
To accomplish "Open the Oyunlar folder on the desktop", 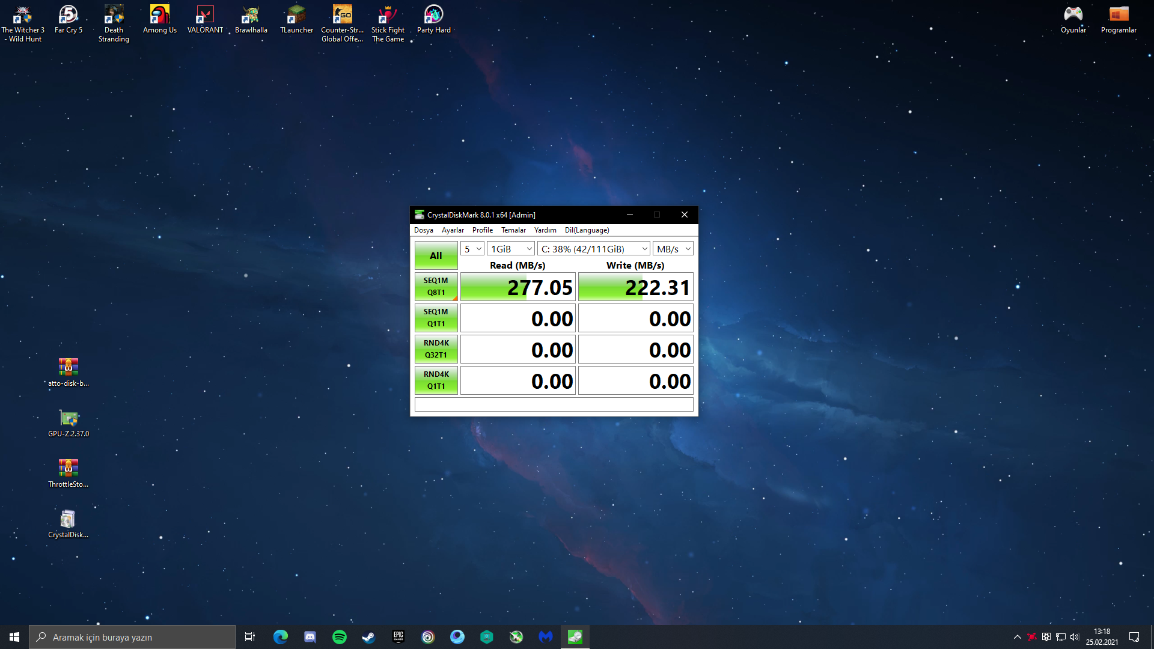I will (1073, 19).
